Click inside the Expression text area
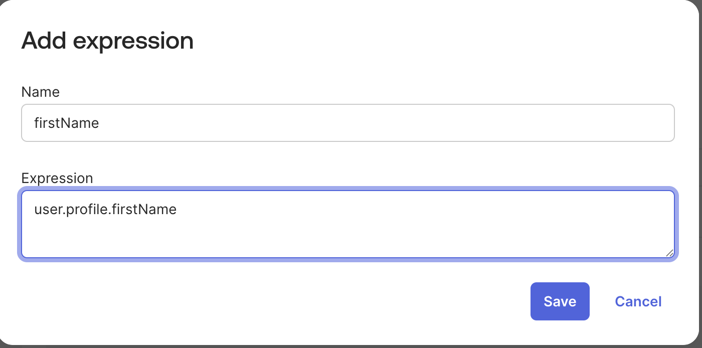 pos(301,223)
